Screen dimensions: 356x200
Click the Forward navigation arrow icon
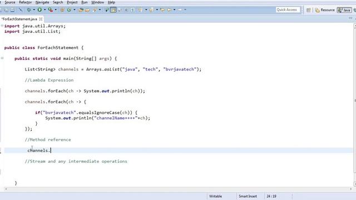point(180,10)
